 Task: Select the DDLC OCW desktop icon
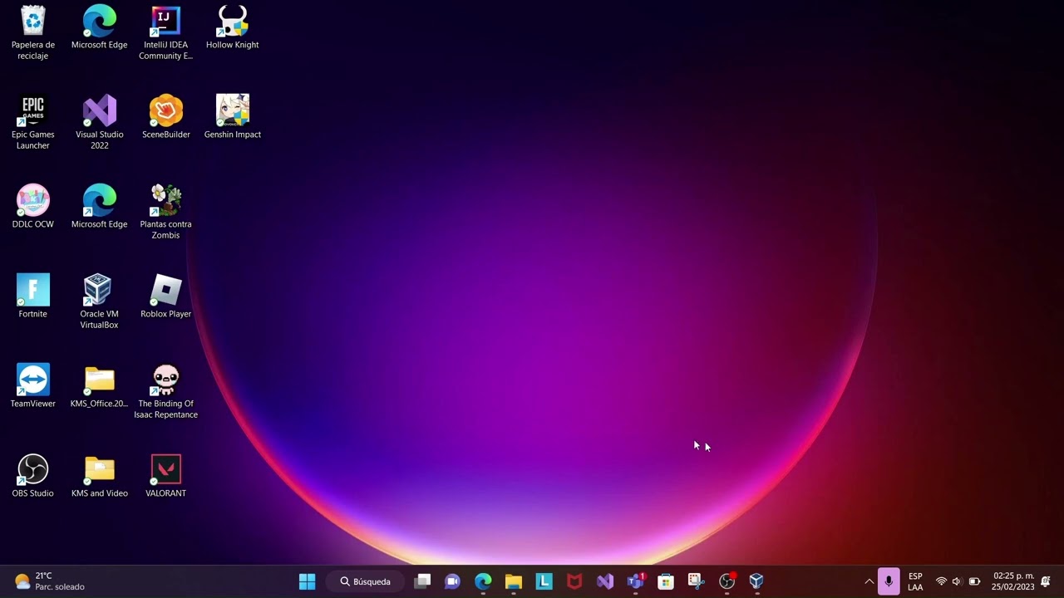[33, 207]
